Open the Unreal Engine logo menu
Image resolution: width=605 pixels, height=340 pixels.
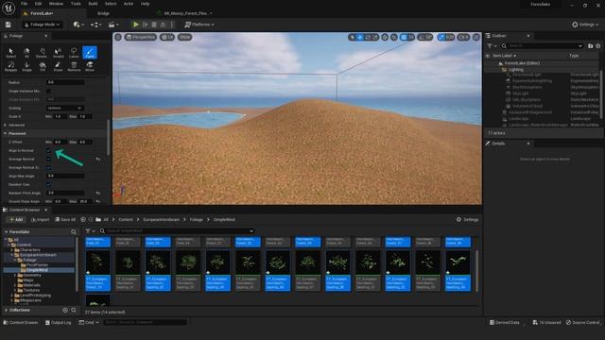point(9,8)
